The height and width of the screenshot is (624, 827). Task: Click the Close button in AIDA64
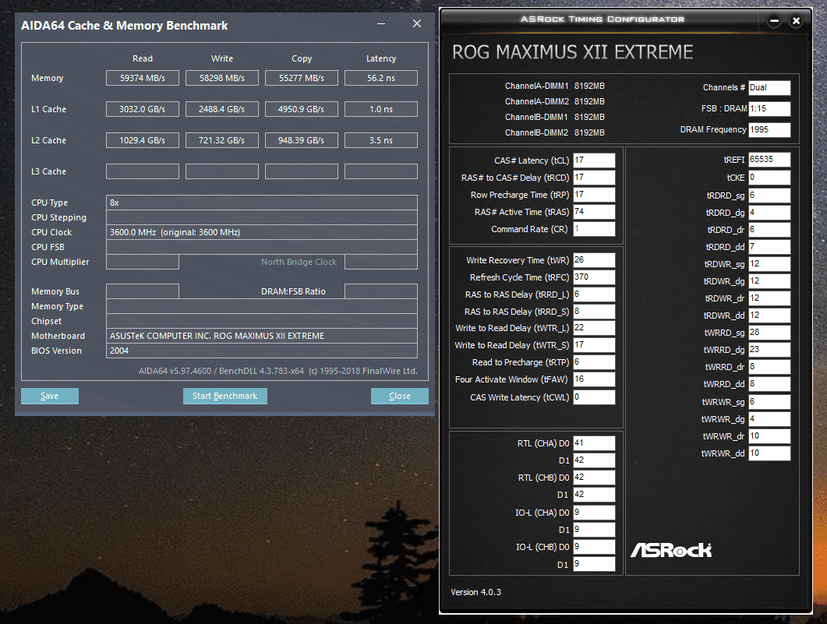pyautogui.click(x=399, y=396)
